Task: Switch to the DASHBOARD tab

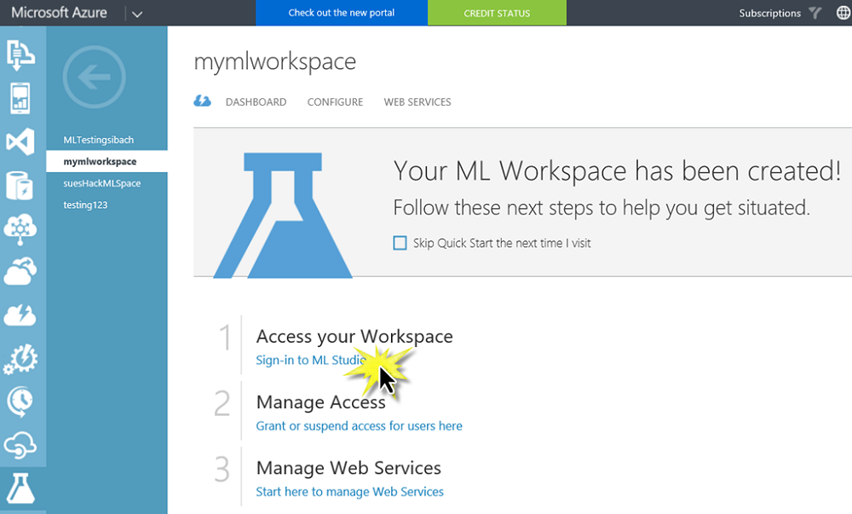Action: click(256, 102)
